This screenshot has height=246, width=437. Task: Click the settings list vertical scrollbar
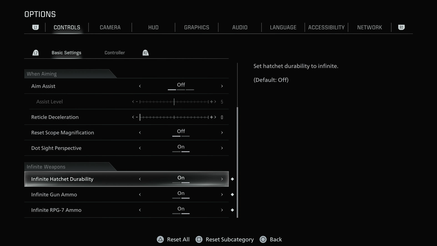(x=237, y=162)
